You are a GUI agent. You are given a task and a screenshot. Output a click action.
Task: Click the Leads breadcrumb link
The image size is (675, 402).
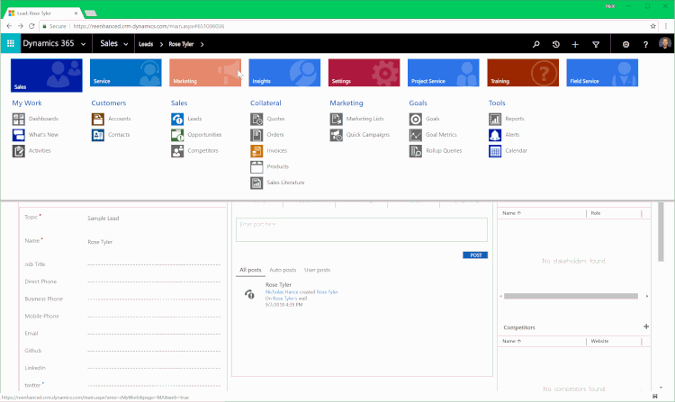(146, 44)
